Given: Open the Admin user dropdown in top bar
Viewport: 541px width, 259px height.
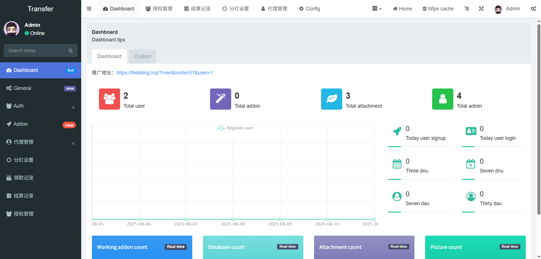Looking at the screenshot, I should [x=507, y=9].
